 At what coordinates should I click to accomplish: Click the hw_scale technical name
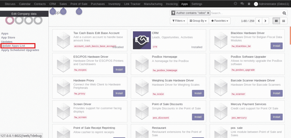click(x=158, y=94)
